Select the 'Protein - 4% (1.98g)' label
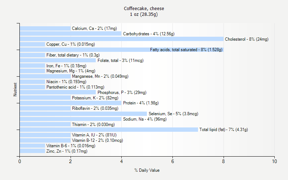 point(141,103)
